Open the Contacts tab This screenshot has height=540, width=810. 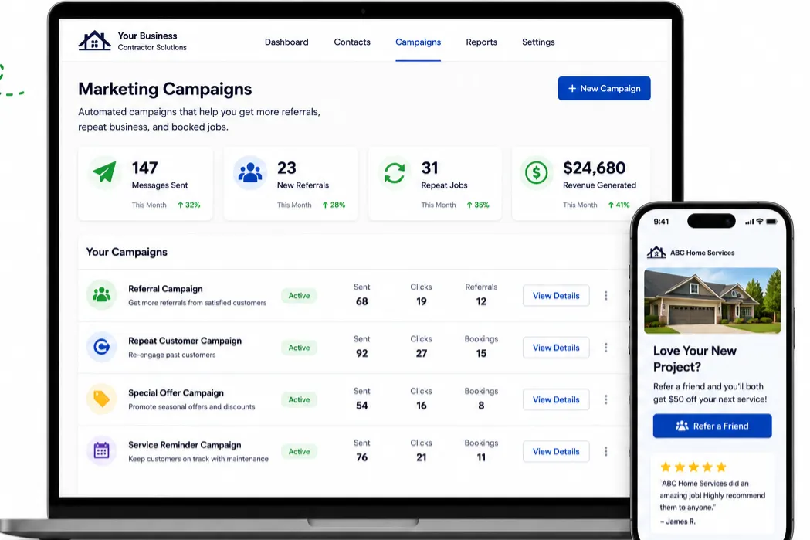click(x=352, y=42)
